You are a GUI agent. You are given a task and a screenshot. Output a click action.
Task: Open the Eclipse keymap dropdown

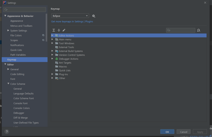tap(70, 16)
